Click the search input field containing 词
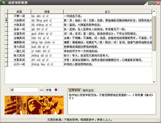The height and width of the screenshot is (123, 161). pyautogui.click(x=24, y=90)
